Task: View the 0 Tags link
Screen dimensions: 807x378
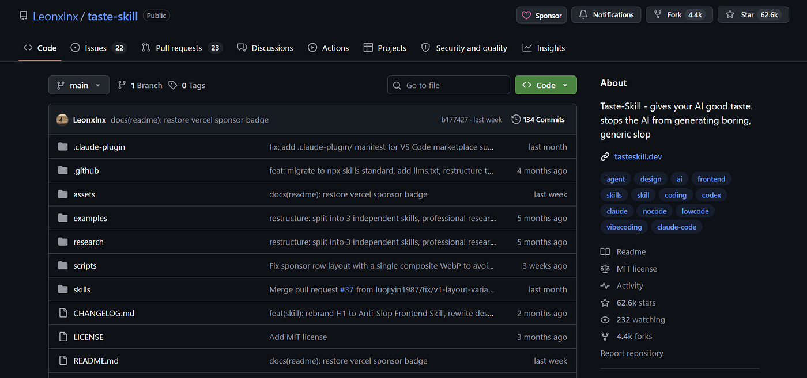Action: [187, 85]
